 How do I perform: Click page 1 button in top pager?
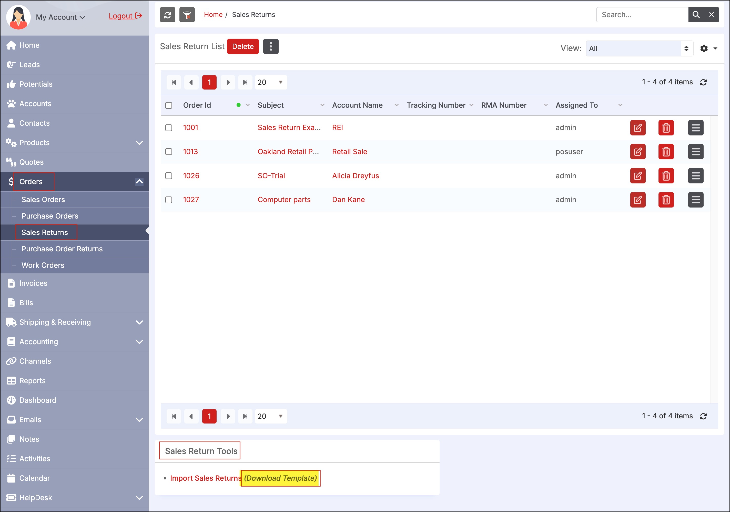point(209,82)
